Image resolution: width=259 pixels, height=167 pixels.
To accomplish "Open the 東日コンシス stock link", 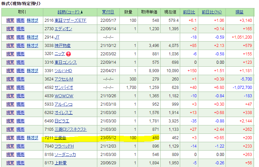I will tap(65, 62).
